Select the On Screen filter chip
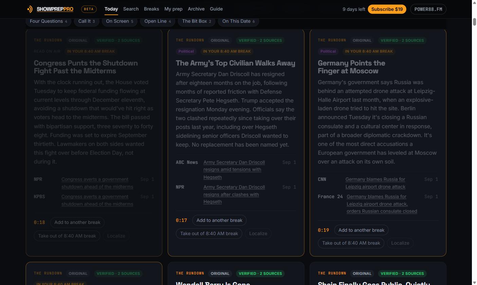The height and width of the screenshot is (285, 477). click(120, 21)
